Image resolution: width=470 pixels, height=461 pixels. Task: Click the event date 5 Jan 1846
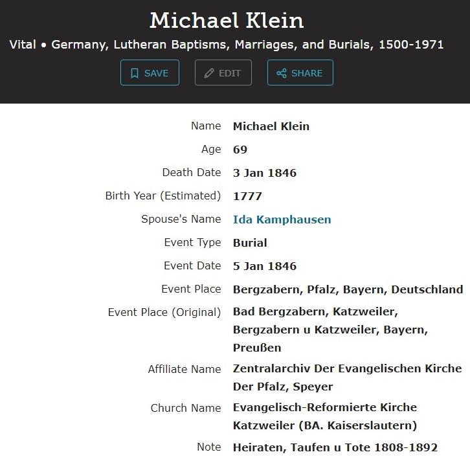tap(265, 266)
